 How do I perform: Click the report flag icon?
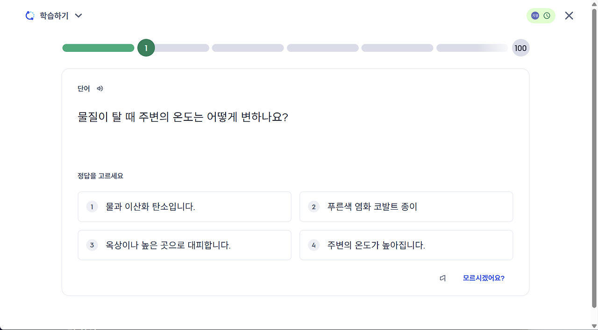[442, 278]
